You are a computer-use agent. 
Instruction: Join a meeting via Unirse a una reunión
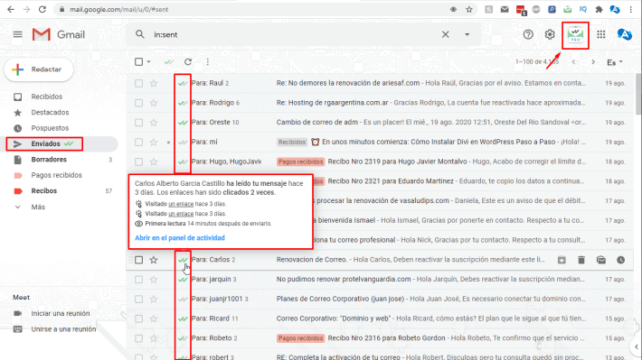tap(63, 329)
